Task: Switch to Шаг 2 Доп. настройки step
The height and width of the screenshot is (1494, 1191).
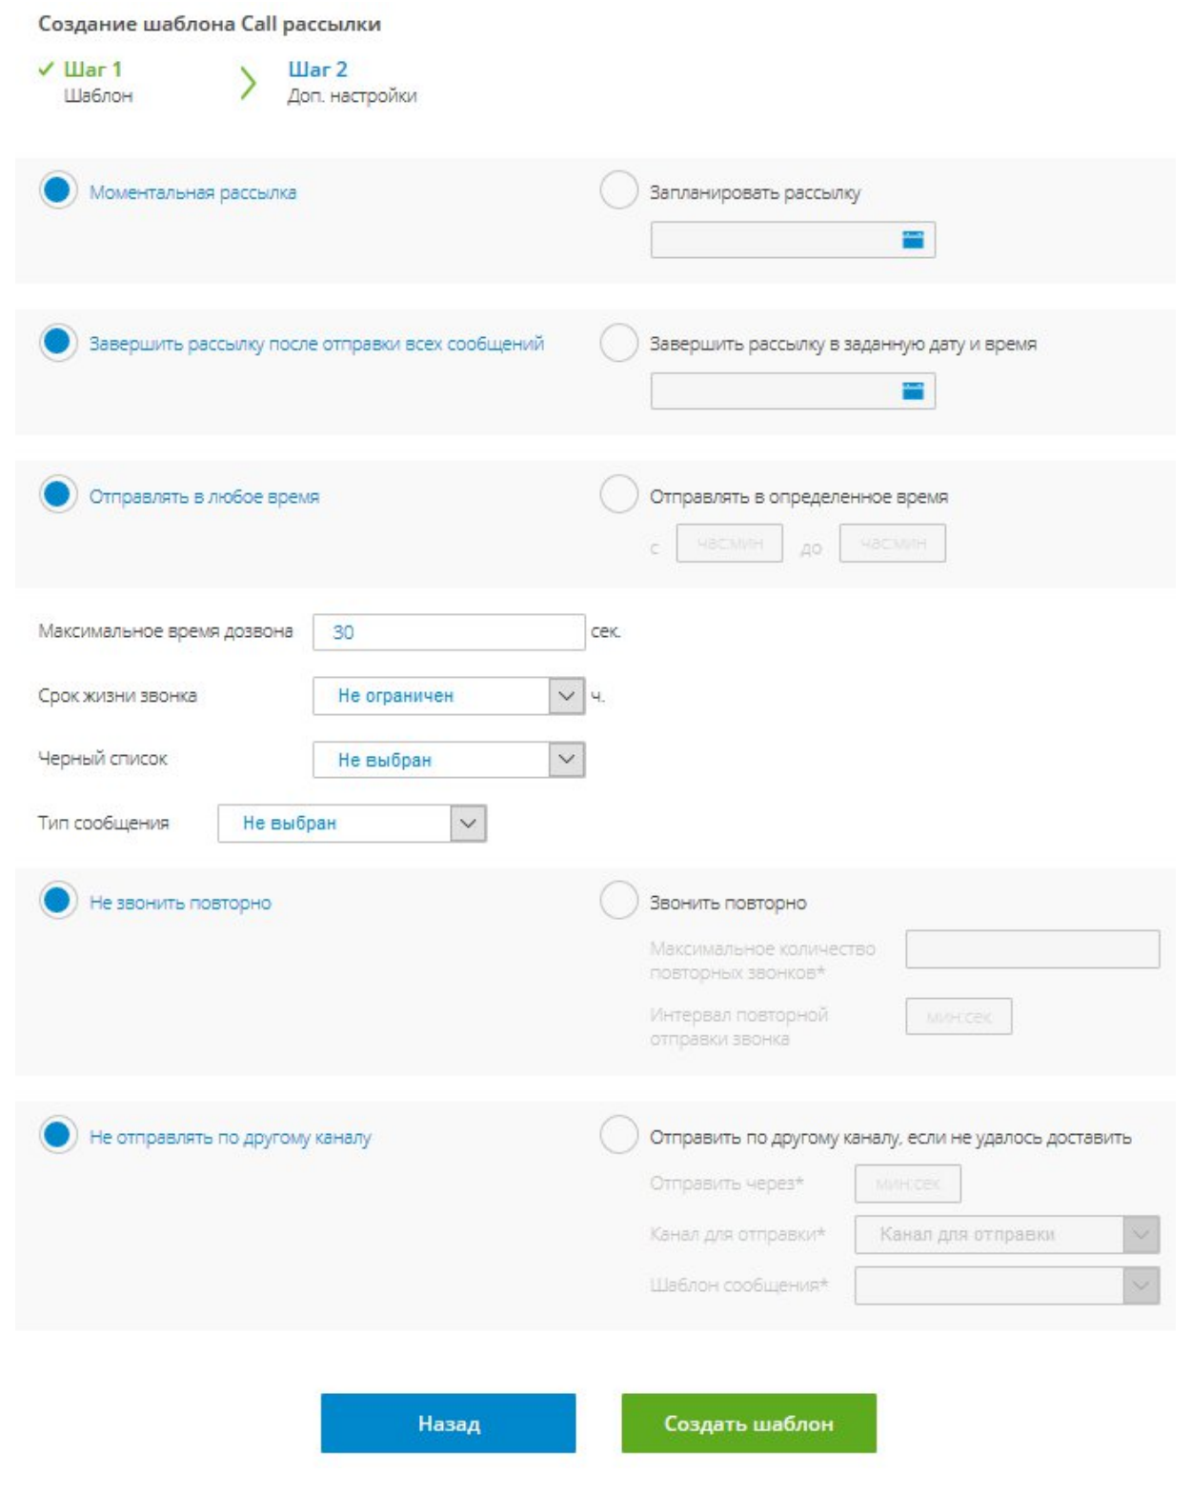Action: click(x=351, y=81)
